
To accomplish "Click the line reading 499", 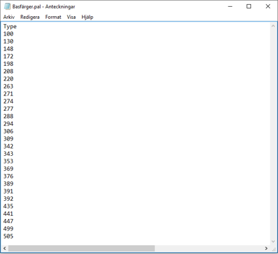I will tap(8, 228).
